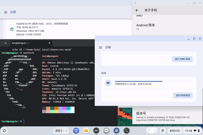Click the Host crosvm line
Screen dimensions: 203x135
[50, 66]
